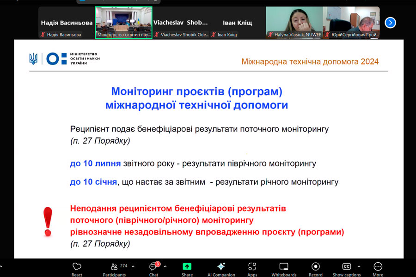Viewport: 416px width, 277px height.
Task: Click muted mic icon for Надія Васиньова
Action: tap(43, 35)
